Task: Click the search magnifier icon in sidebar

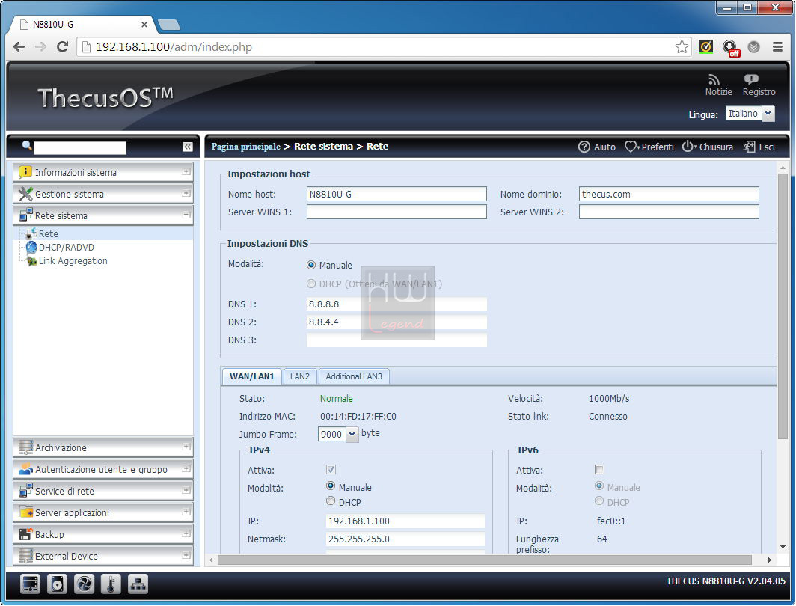Action: (x=27, y=146)
